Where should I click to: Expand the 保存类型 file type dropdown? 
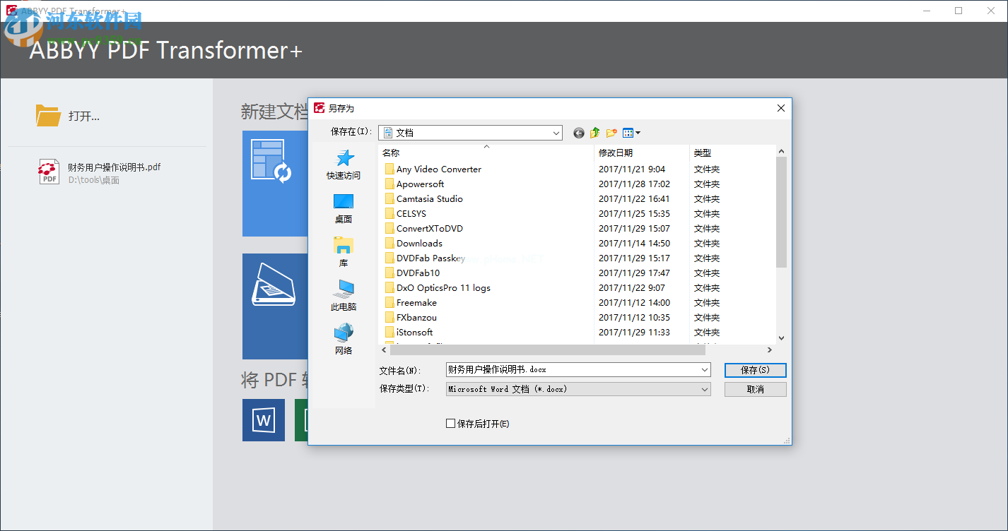(x=705, y=389)
